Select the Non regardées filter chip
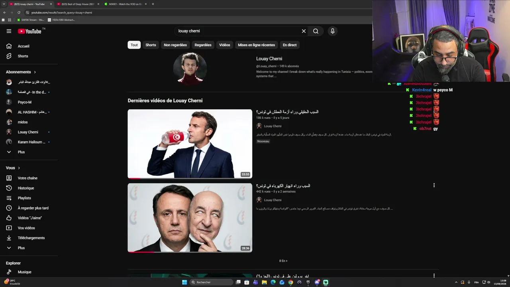Viewport: 510px width, 287px height. tap(175, 45)
